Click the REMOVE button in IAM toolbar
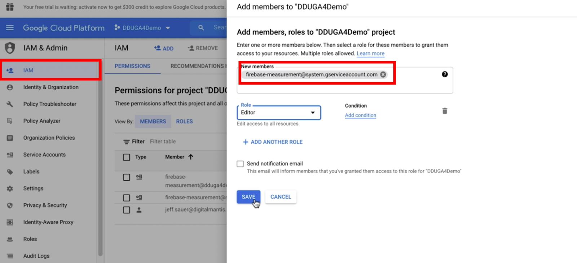The image size is (577, 263). pyautogui.click(x=203, y=48)
